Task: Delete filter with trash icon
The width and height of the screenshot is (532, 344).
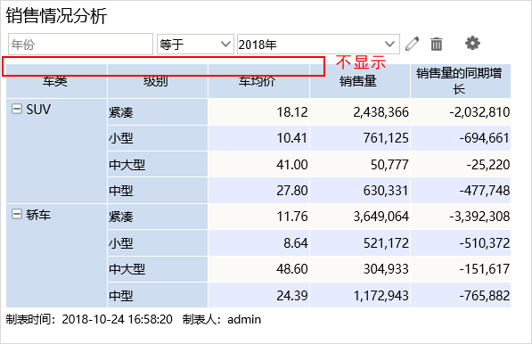Action: coord(437,44)
